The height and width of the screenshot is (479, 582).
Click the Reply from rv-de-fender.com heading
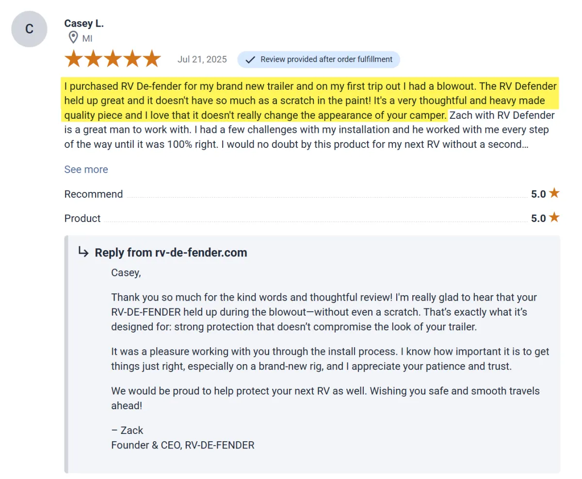point(171,253)
